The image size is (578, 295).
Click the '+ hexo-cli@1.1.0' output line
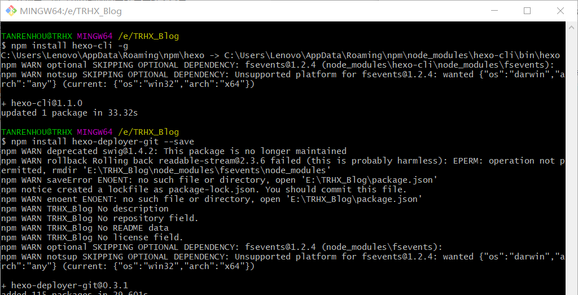[x=42, y=103]
